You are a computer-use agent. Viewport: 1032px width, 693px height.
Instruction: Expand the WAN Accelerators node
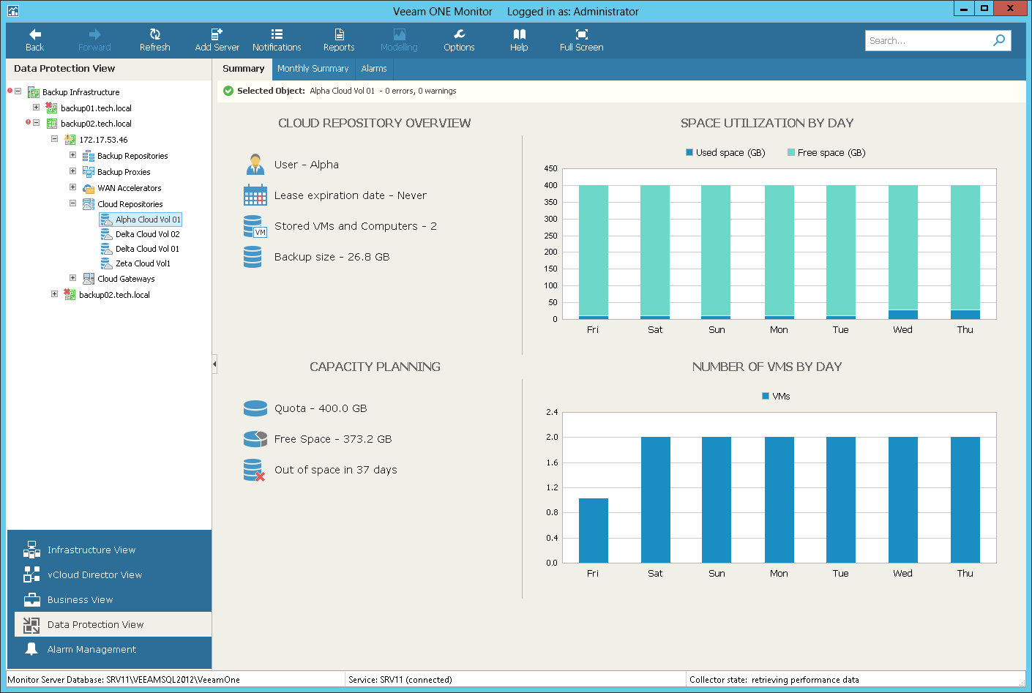point(72,187)
